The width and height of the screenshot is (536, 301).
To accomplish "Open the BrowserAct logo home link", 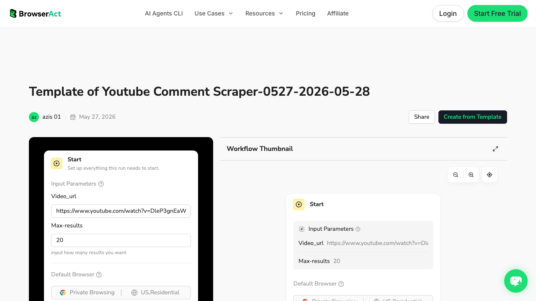I will [x=36, y=13].
